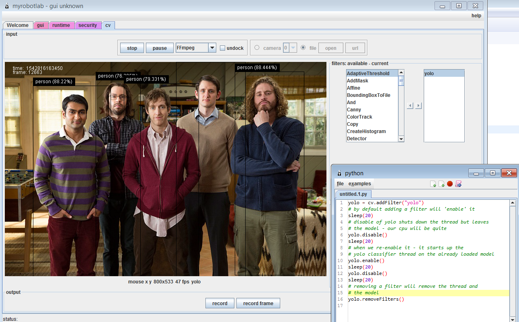519x322 pixels.
Task: Click the red stop script icon
Action: (450, 184)
